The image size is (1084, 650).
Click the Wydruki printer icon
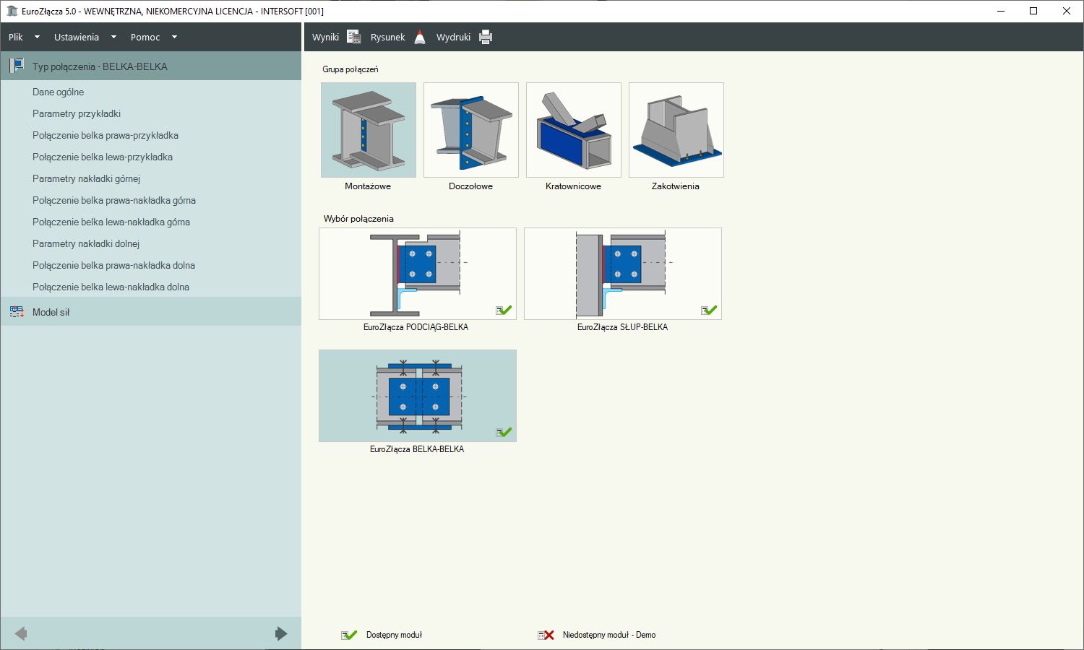tap(486, 37)
